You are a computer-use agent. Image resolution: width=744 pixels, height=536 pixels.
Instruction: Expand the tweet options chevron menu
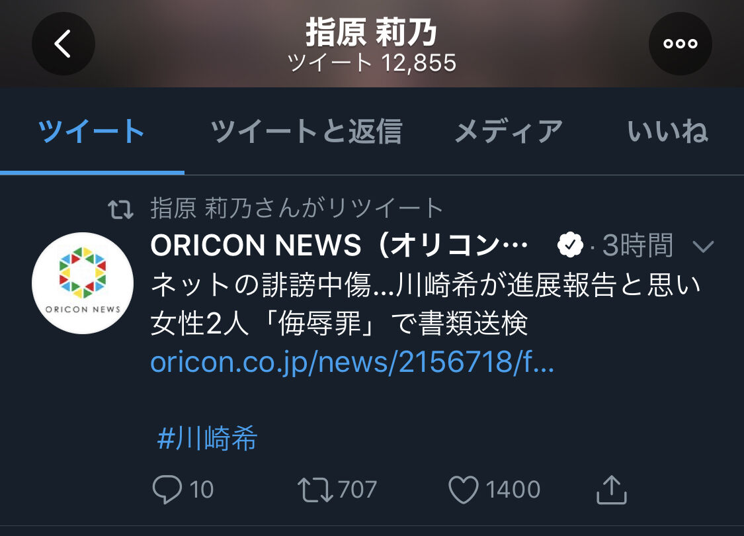[703, 246]
